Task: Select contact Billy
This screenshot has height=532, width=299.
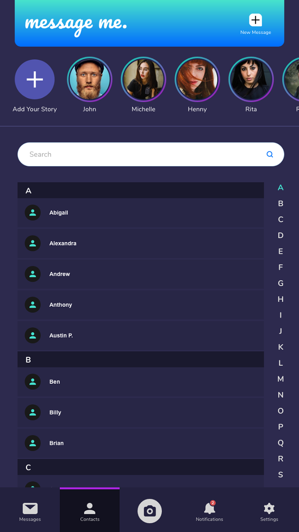Action: pos(141,412)
